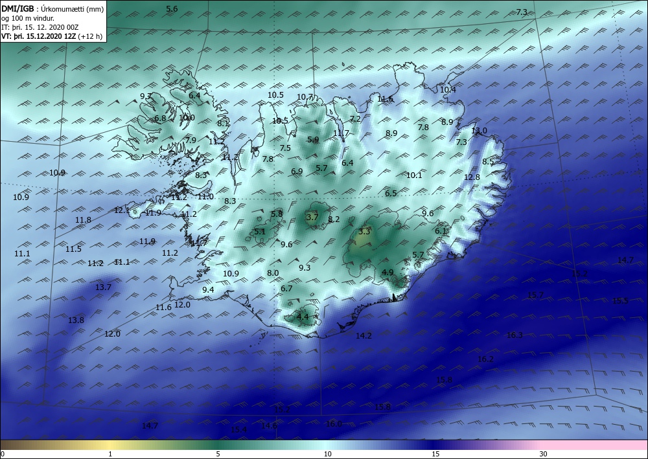Click the 3.3 value on Vatnajökull glacier
The image size is (648, 459).
[x=364, y=232]
